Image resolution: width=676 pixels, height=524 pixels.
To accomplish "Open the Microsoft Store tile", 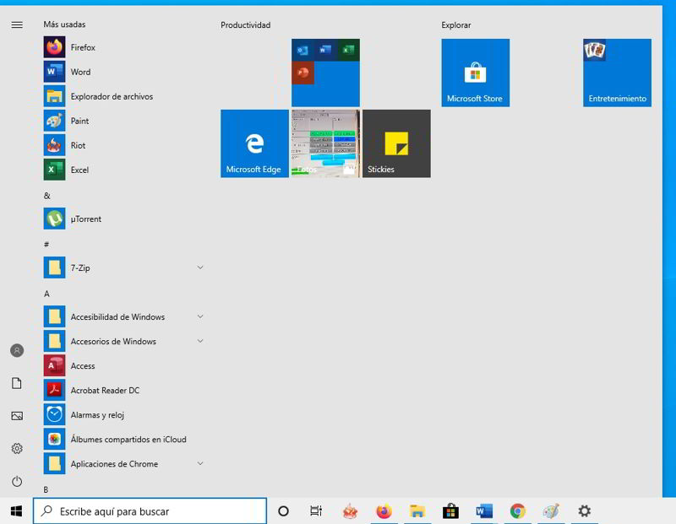I will coord(475,73).
